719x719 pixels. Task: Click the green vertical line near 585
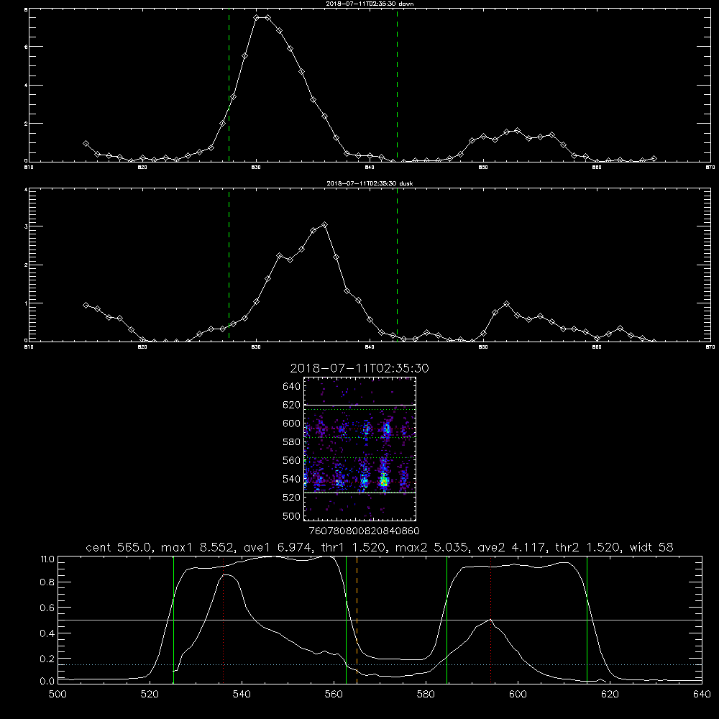(446, 620)
